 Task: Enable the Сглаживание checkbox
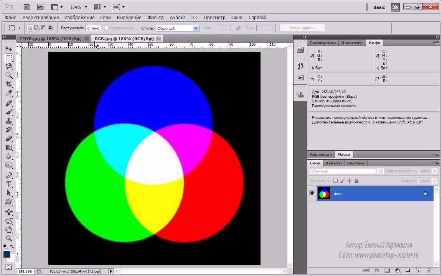[x=106, y=28]
